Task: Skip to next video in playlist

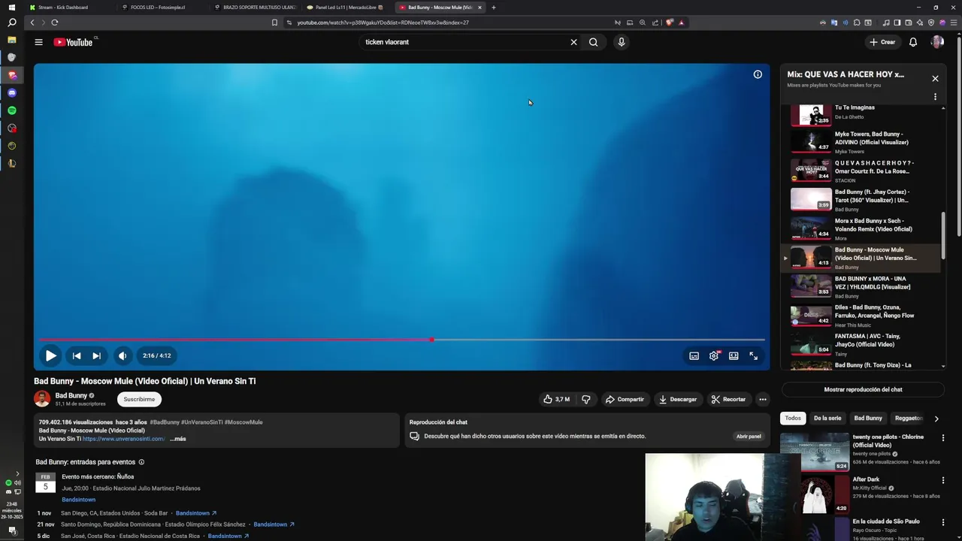Action: tap(96, 355)
